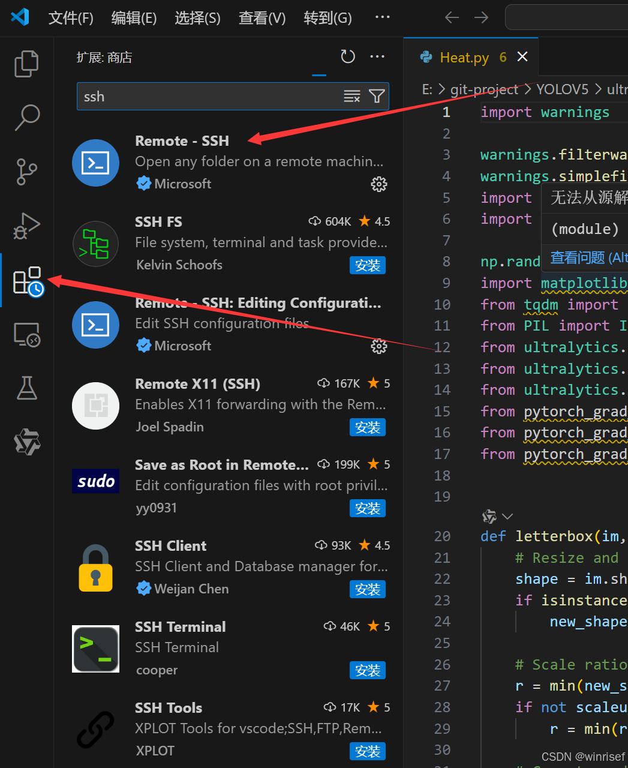Open Source Control view

point(26,172)
